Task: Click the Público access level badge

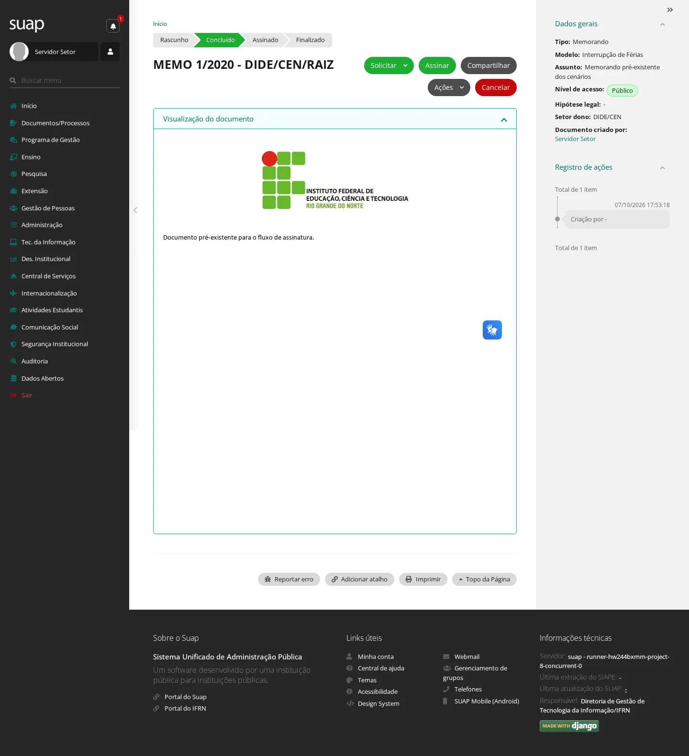Action: [622, 91]
